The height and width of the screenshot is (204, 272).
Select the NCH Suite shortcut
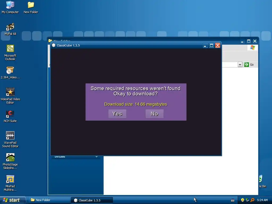10,116
